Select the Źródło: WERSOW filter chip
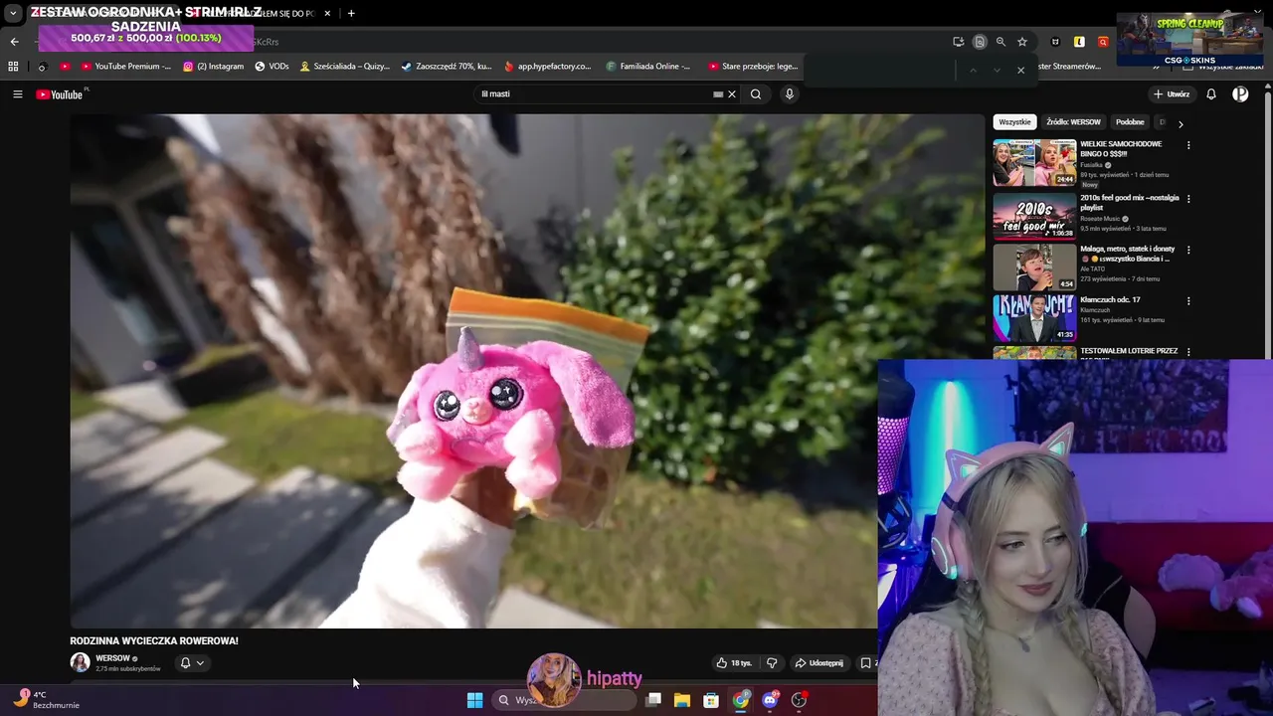1273x716 pixels. [1073, 122]
